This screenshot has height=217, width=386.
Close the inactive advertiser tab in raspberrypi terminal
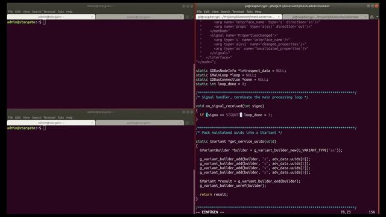(365, 17)
